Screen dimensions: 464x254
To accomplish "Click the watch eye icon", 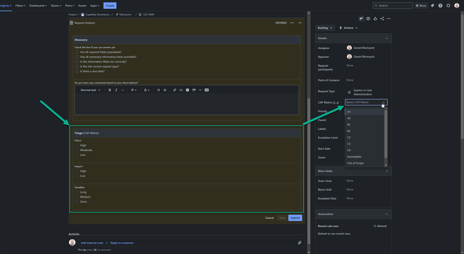I will tap(368, 19).
